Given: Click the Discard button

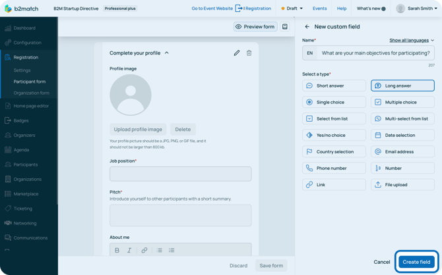Looking at the screenshot, I should 238,265.
